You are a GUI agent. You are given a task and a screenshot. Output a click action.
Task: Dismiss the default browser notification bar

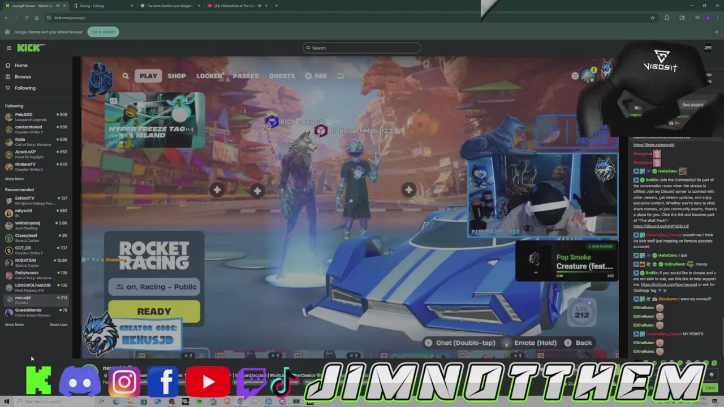click(x=717, y=32)
